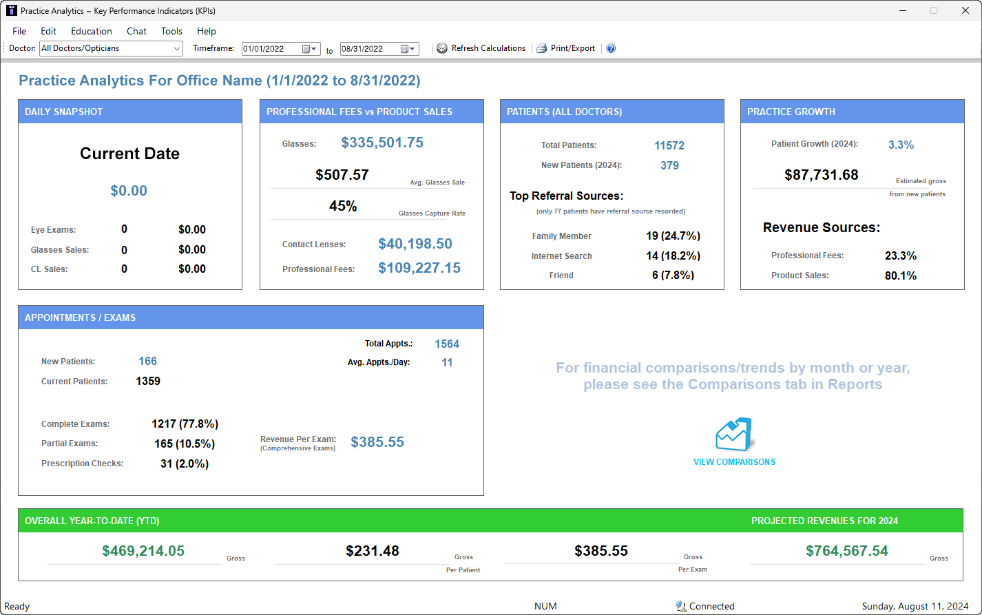Click the Partial Exams 165 (10.5%) value

(x=185, y=444)
